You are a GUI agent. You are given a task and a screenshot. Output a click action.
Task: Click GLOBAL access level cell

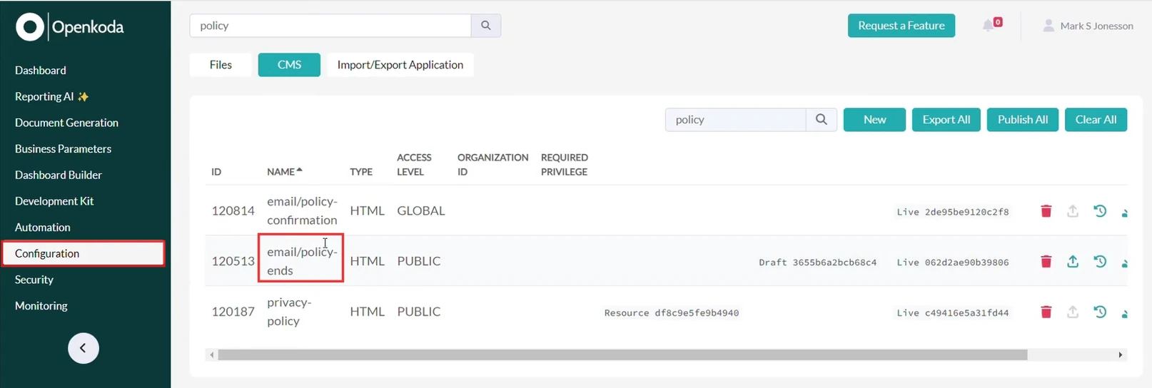421,211
